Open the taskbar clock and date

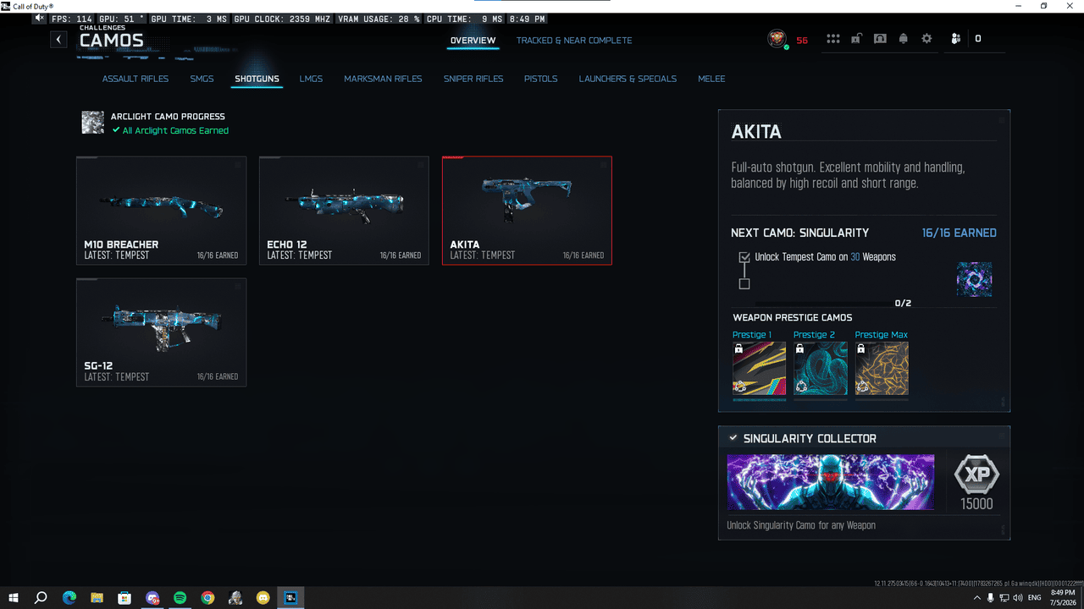[1064, 598]
